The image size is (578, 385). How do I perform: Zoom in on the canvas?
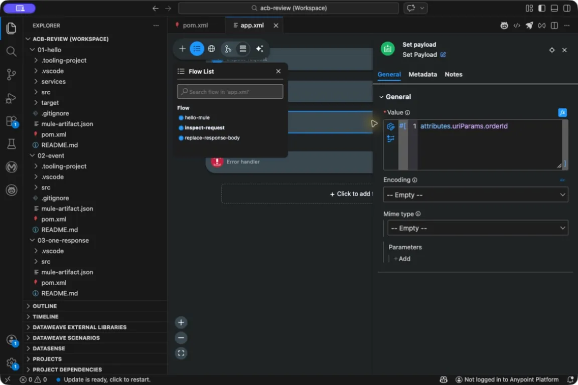tap(181, 322)
